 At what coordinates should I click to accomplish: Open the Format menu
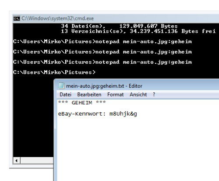(x=115, y=95)
